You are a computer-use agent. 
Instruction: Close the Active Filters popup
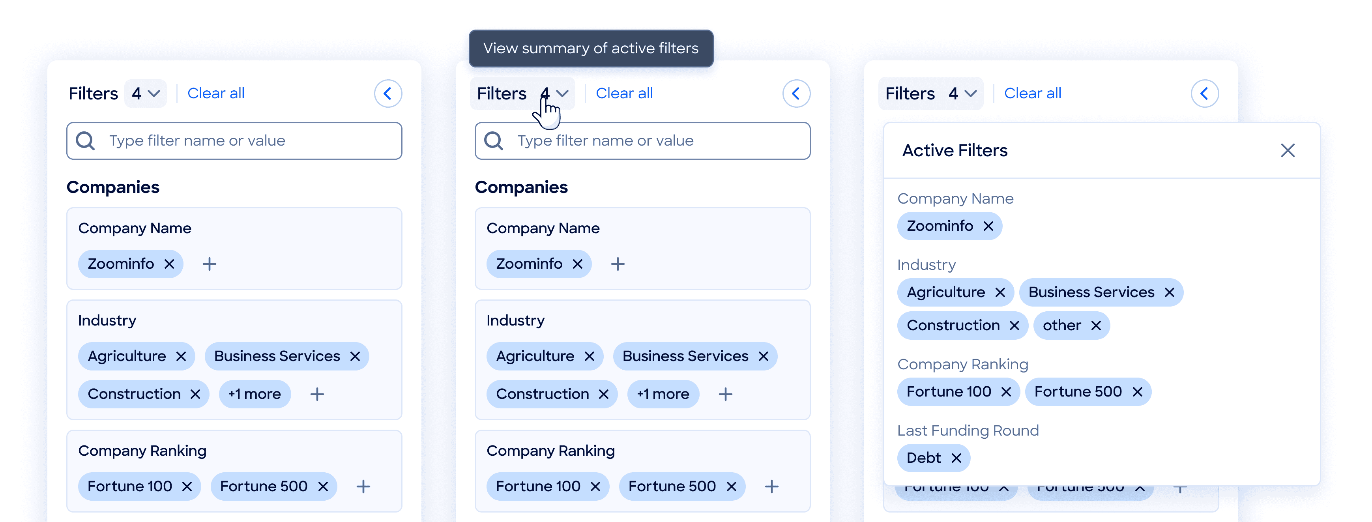click(x=1287, y=151)
